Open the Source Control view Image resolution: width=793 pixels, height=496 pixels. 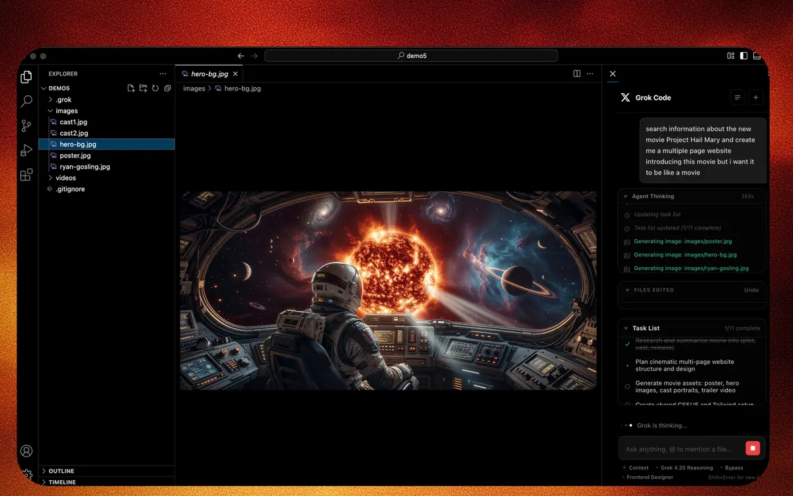point(26,126)
